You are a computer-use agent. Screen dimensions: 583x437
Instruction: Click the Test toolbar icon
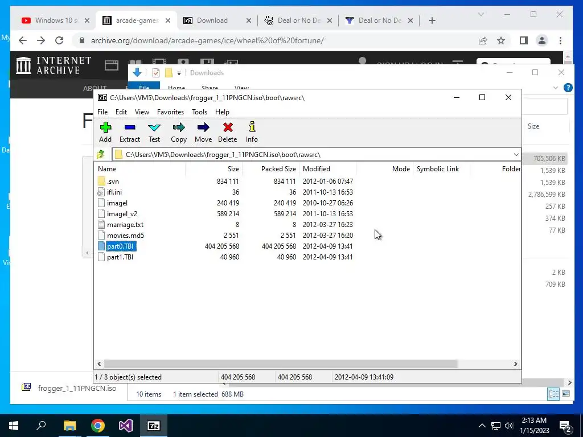coord(154,127)
